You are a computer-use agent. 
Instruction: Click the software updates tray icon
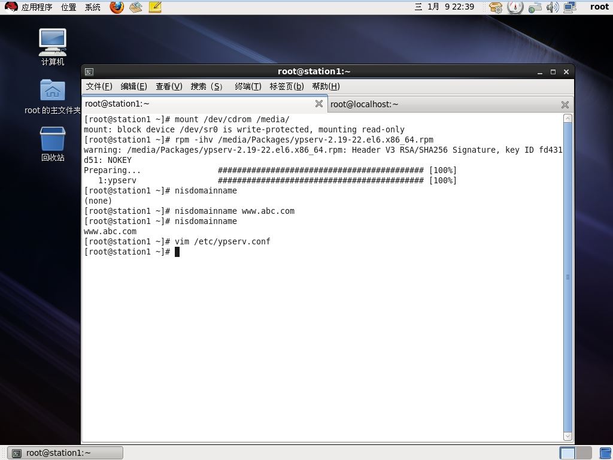tap(496, 7)
